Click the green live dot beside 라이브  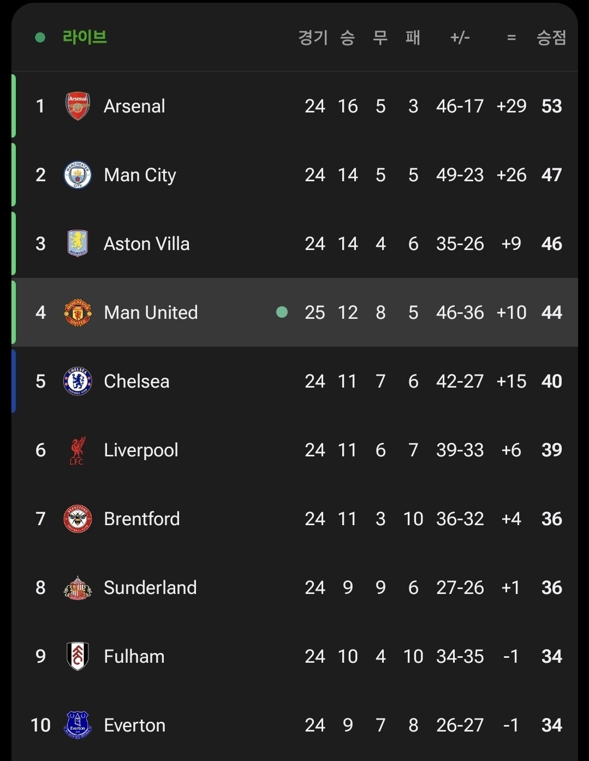(x=40, y=37)
